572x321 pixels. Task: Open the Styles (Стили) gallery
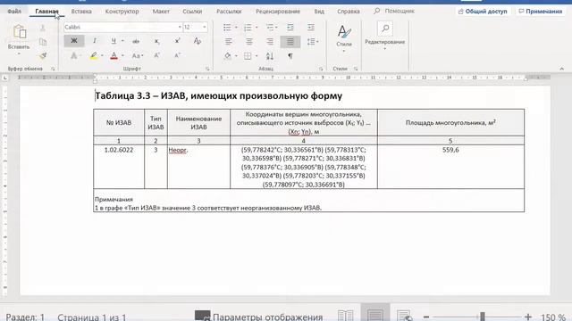click(344, 38)
